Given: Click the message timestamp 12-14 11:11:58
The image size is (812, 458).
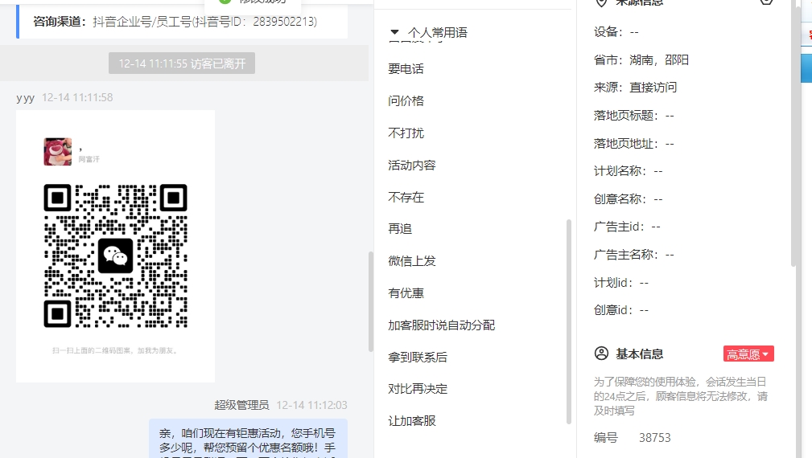Looking at the screenshot, I should pyautogui.click(x=77, y=97).
